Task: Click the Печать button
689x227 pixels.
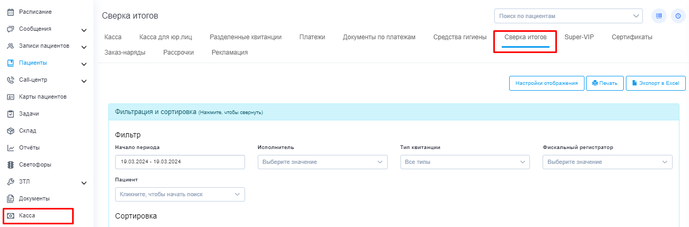Action: pos(605,83)
